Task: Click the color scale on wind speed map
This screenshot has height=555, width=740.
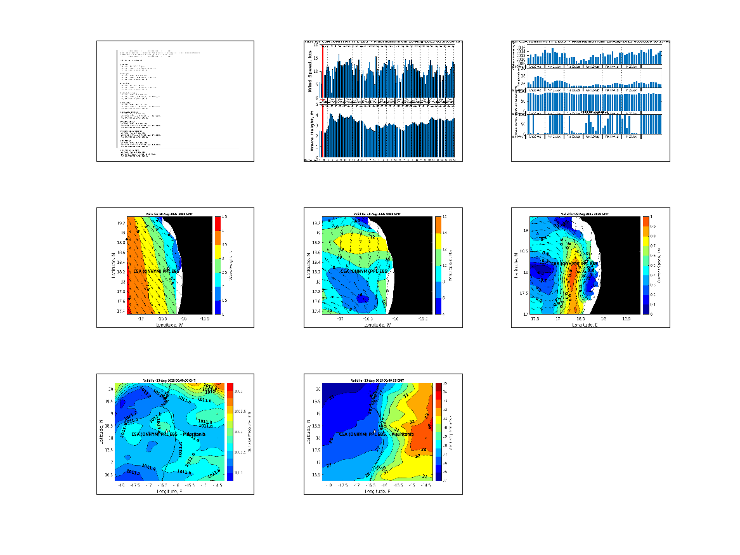Action: point(438,265)
